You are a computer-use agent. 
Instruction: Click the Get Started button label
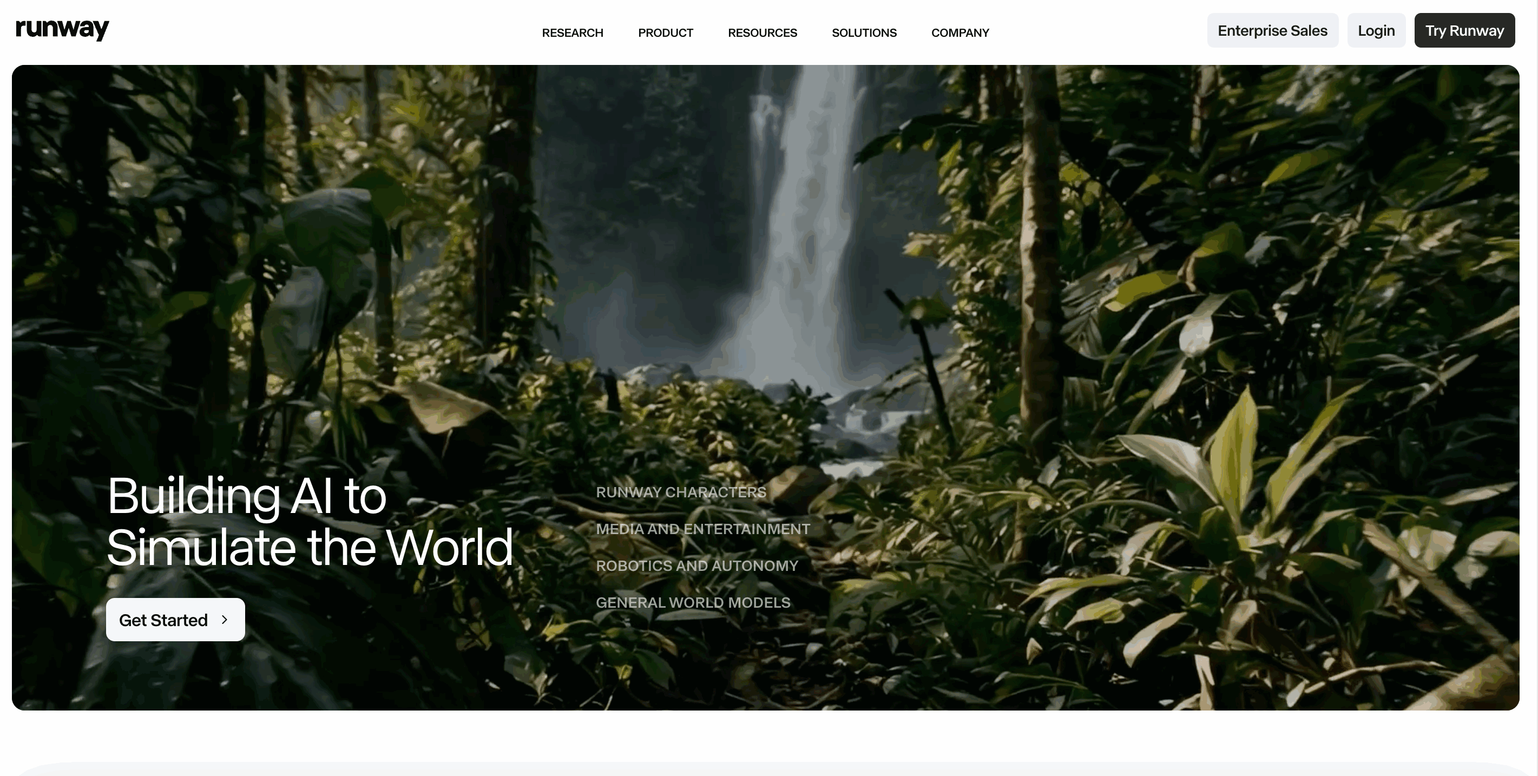pos(163,620)
